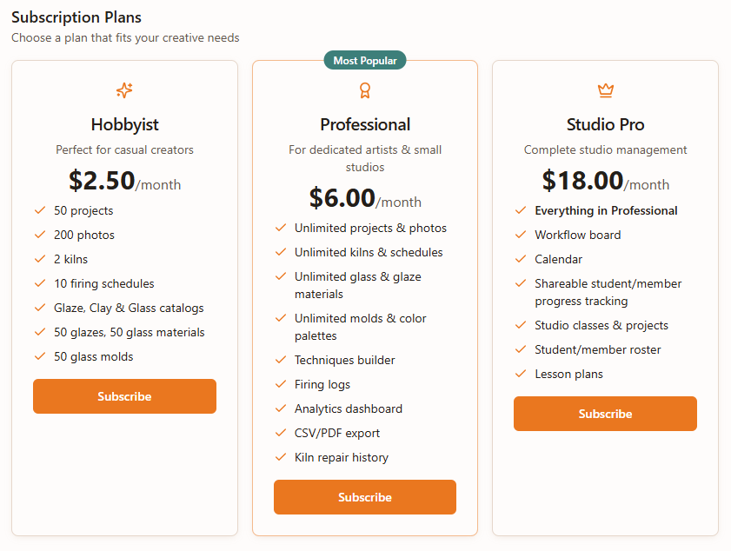Click checkmark beside Analytics dashboard
The width and height of the screenshot is (731, 551).
(281, 408)
